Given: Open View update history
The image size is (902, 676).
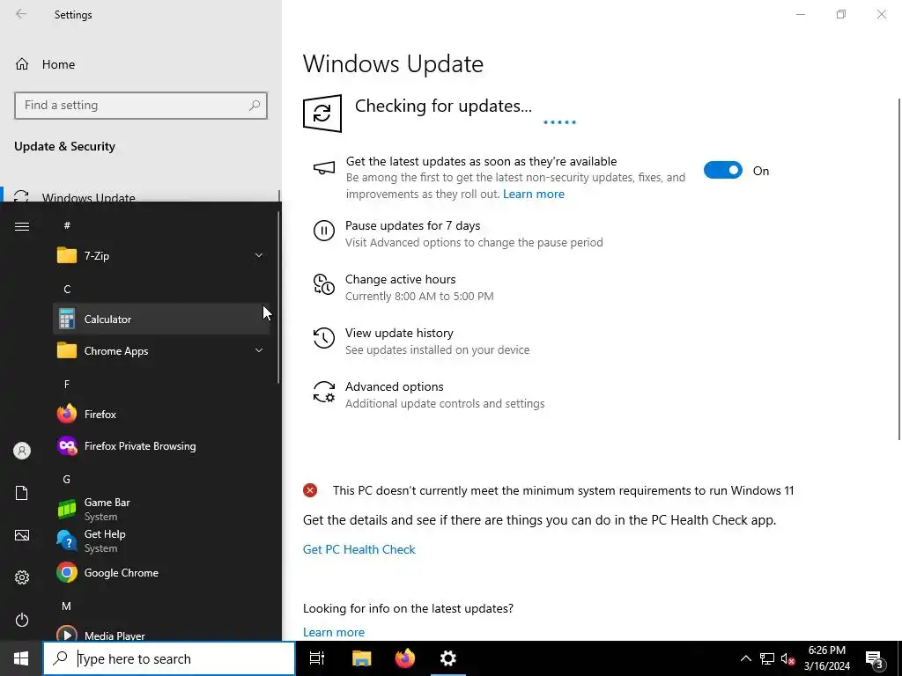Looking at the screenshot, I should coord(399,333).
